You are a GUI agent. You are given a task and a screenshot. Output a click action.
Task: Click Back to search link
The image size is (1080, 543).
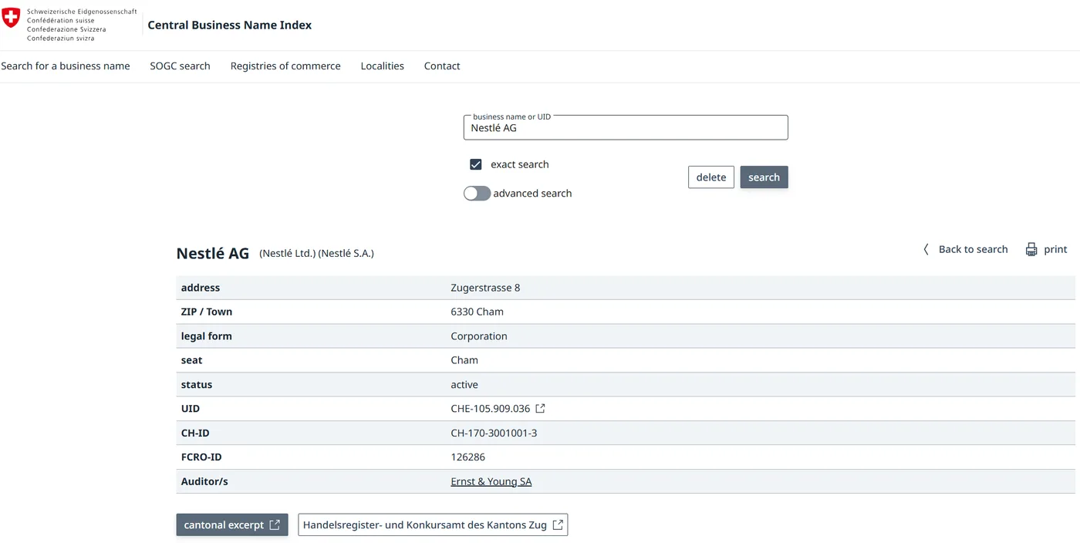973,249
